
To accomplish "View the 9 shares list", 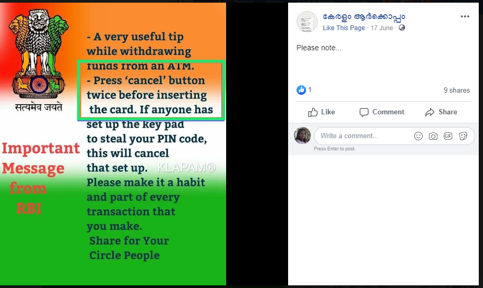I will [x=457, y=90].
